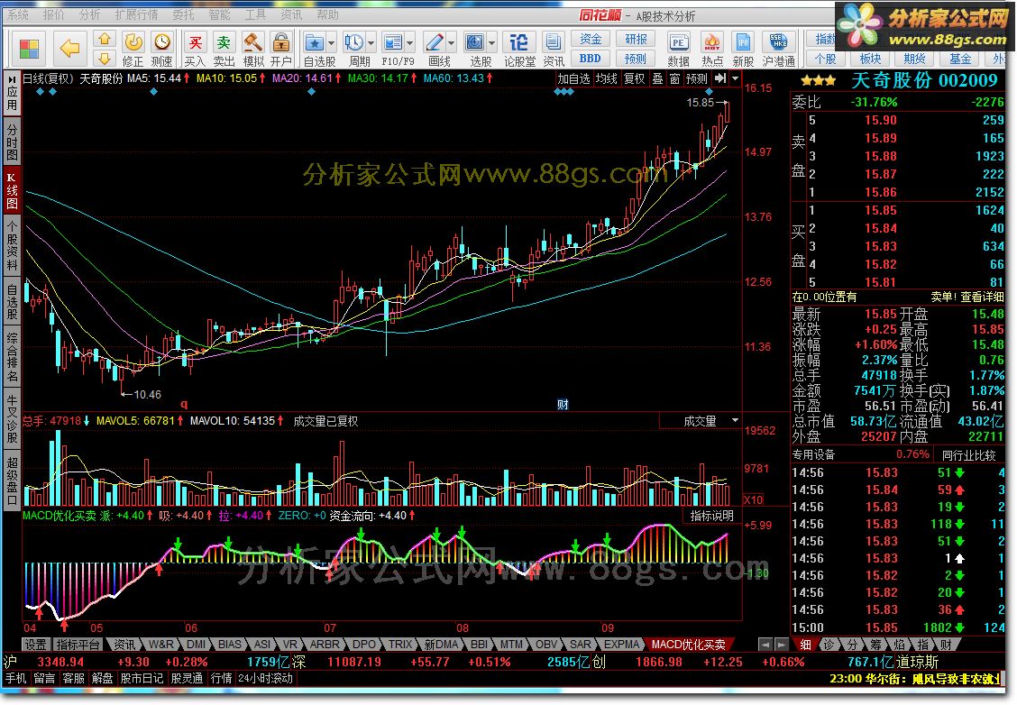Toggle the 均线 moving average button
Viewport: 1017px width, 705px height.
[x=607, y=78]
